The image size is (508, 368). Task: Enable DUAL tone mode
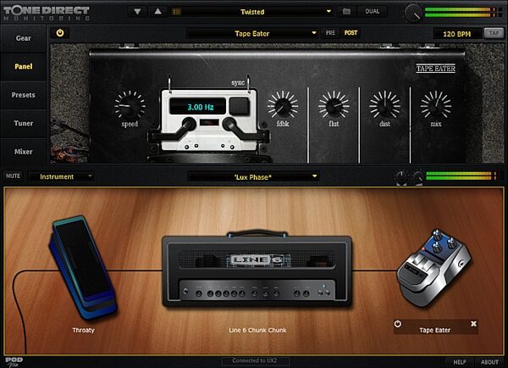point(373,11)
